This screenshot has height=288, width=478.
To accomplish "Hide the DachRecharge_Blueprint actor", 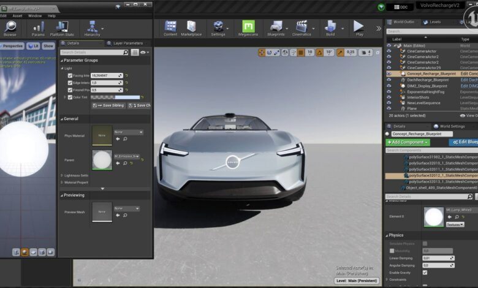I will point(389,80).
